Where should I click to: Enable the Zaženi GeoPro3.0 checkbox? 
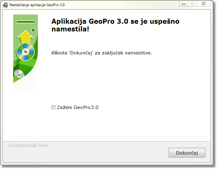[53, 107]
